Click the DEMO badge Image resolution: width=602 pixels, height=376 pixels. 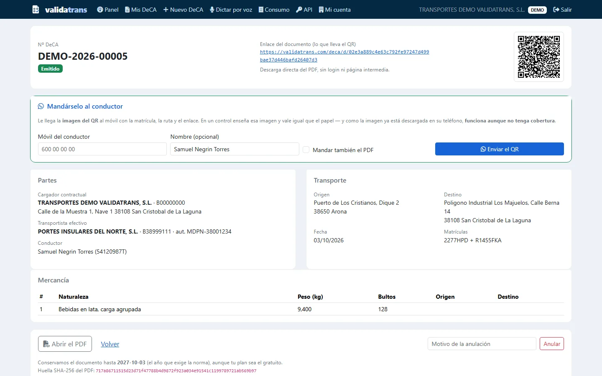tap(537, 10)
